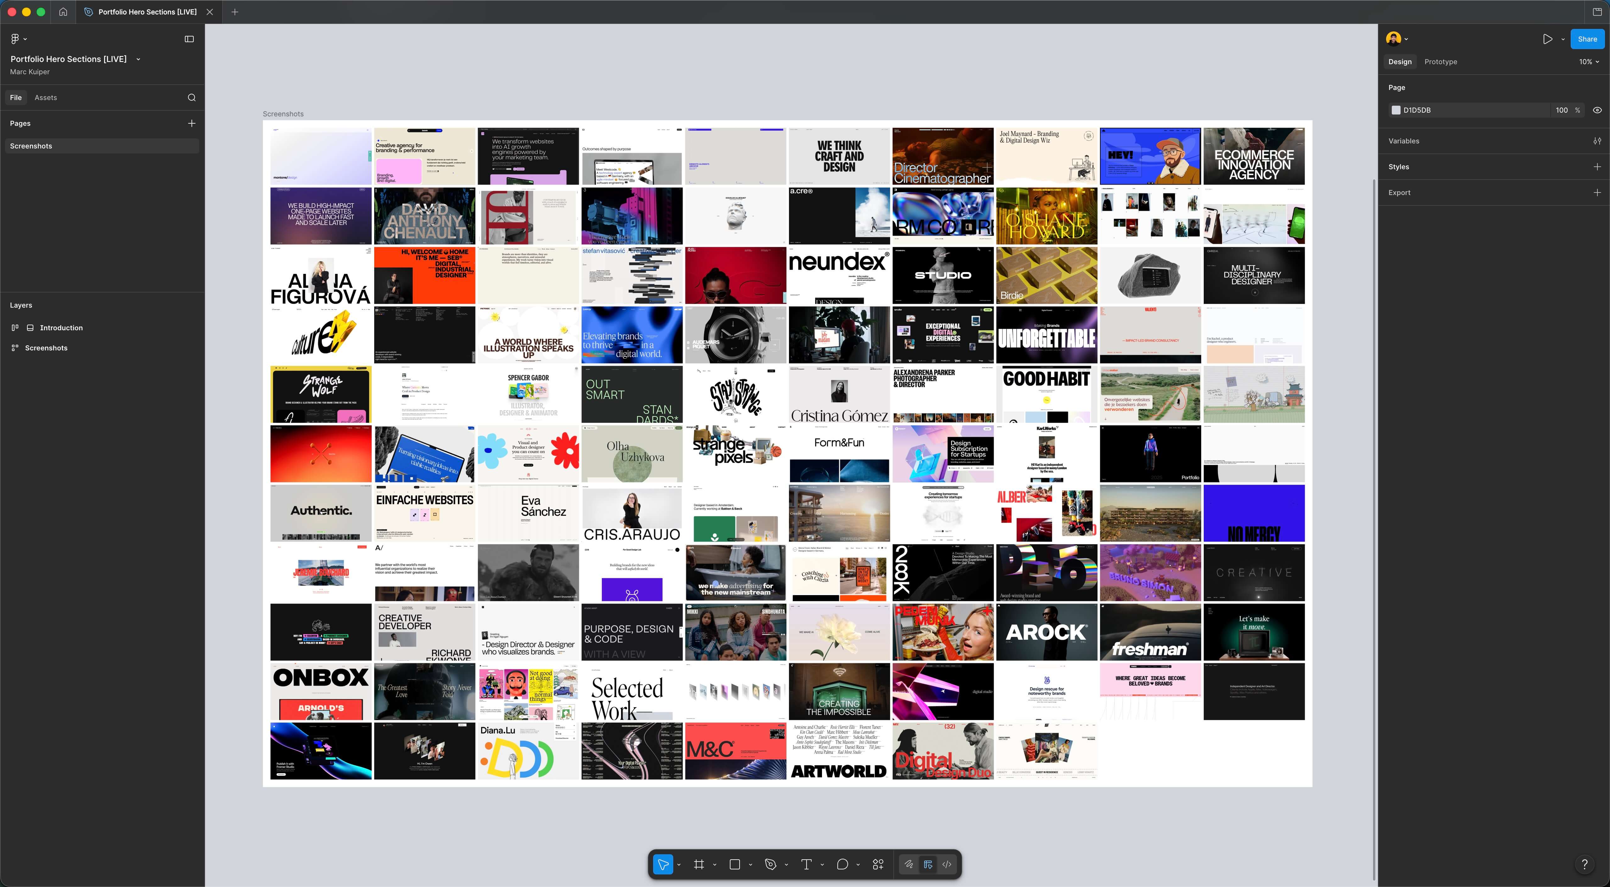Open the file name dropdown chevron

click(138, 59)
